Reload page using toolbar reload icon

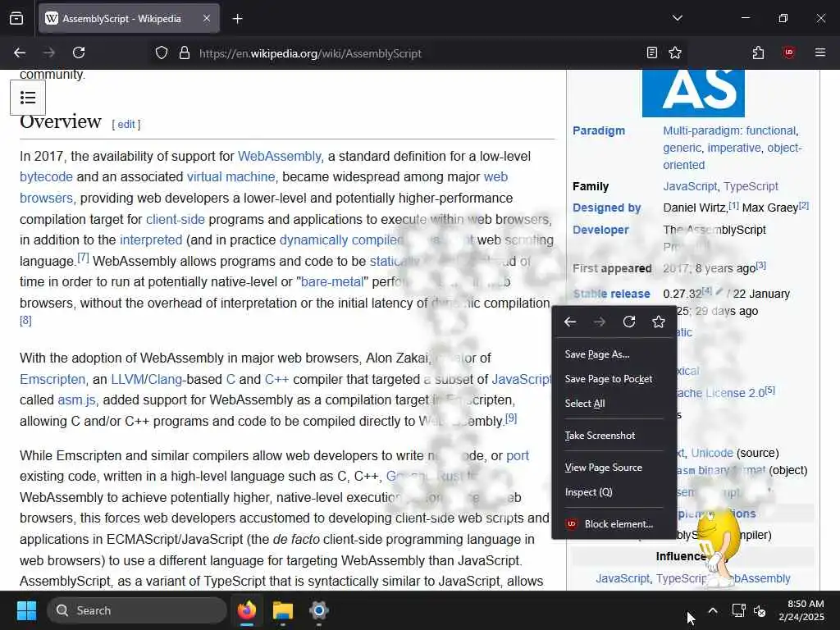tap(79, 52)
